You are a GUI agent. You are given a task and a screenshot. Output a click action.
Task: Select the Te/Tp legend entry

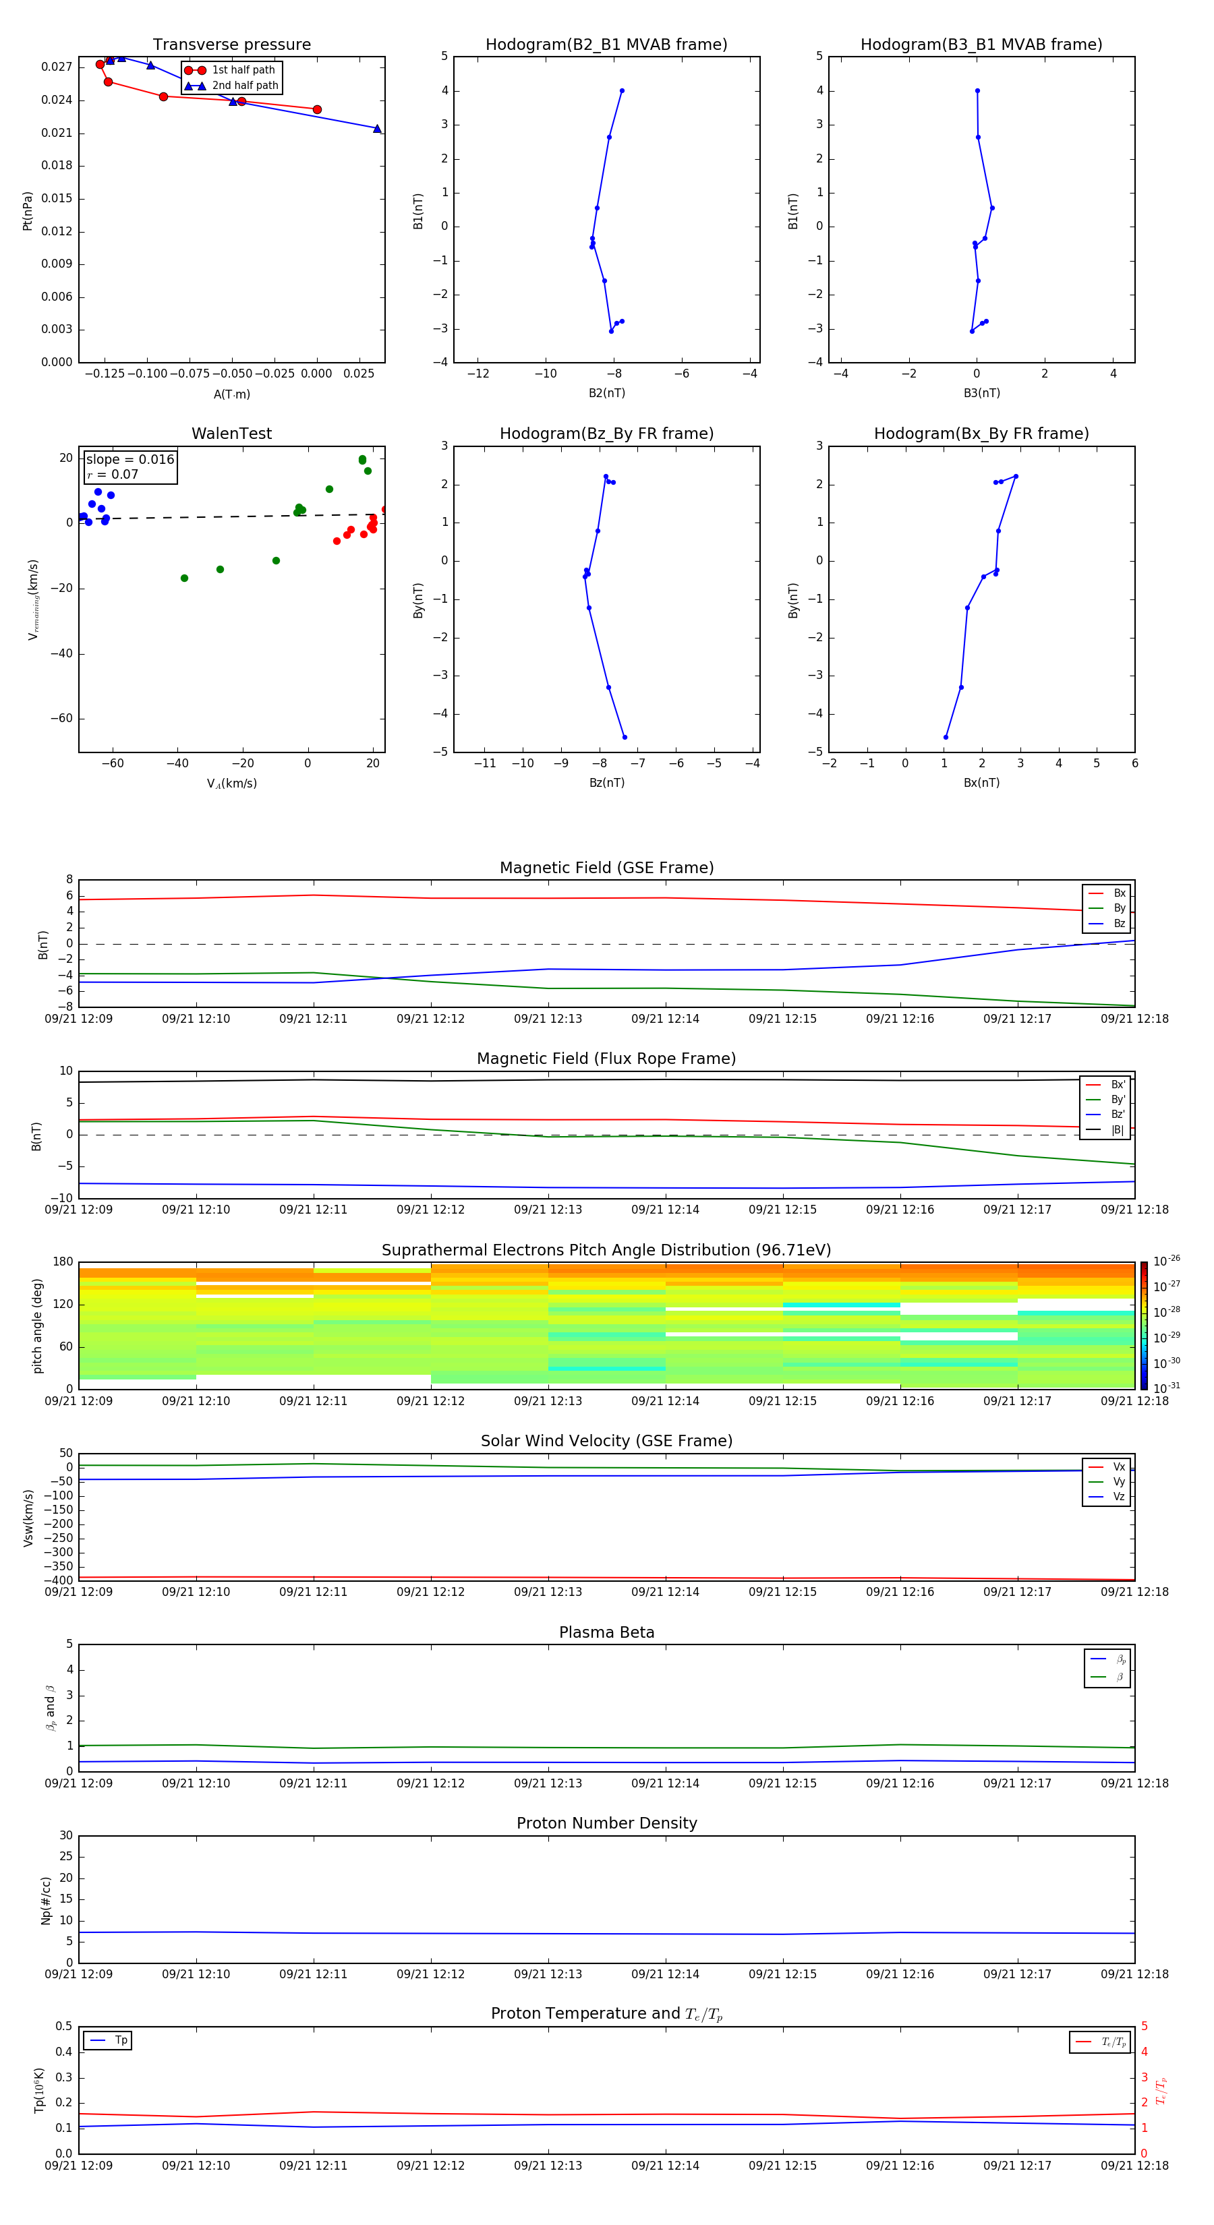(x=1101, y=2042)
